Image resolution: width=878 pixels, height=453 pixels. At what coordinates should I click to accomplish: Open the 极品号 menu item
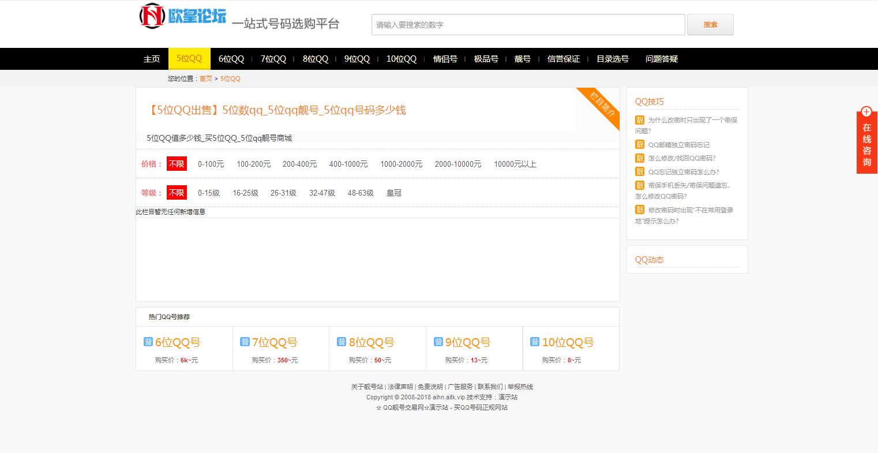pos(486,58)
